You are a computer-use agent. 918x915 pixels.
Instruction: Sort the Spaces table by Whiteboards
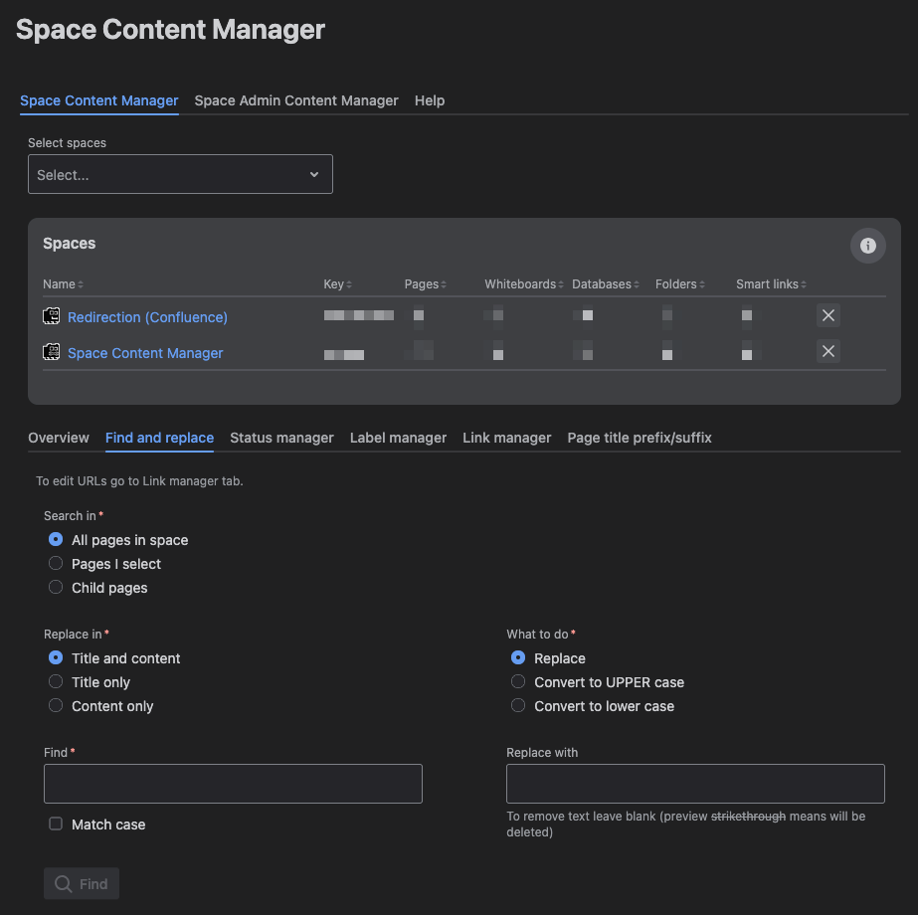[524, 284]
